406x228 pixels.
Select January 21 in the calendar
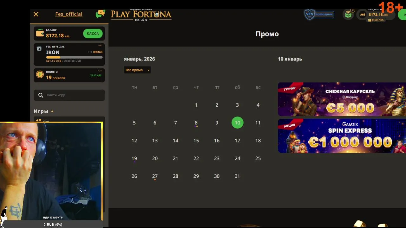pos(175,158)
